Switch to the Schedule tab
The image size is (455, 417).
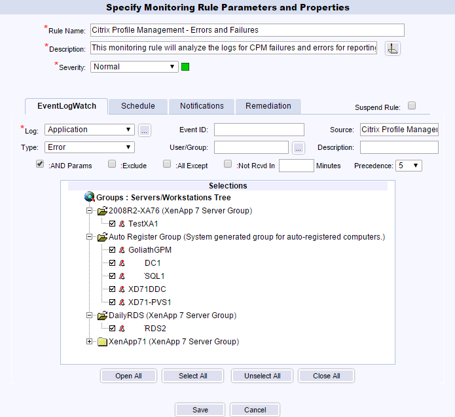coord(138,106)
